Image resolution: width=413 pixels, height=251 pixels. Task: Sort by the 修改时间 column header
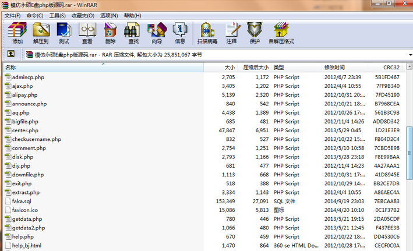pos(345,68)
